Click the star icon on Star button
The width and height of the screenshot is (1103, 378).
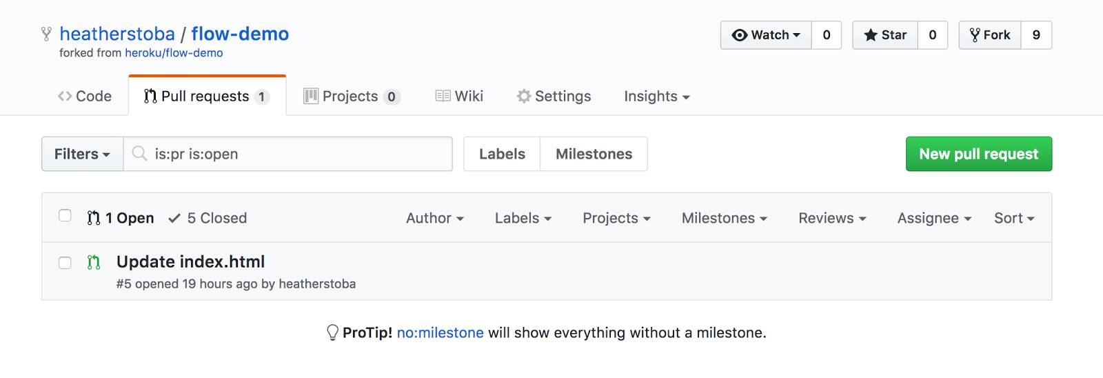point(871,35)
